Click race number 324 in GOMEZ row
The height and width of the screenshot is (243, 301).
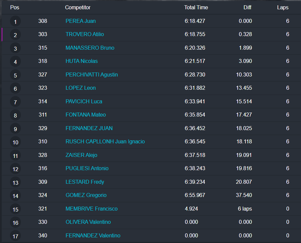(43, 195)
